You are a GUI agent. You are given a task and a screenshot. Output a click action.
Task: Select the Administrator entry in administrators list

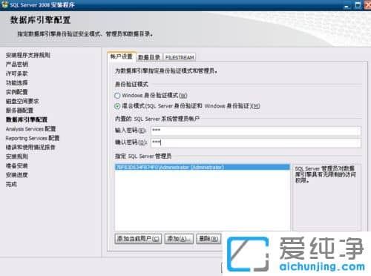[203, 168]
